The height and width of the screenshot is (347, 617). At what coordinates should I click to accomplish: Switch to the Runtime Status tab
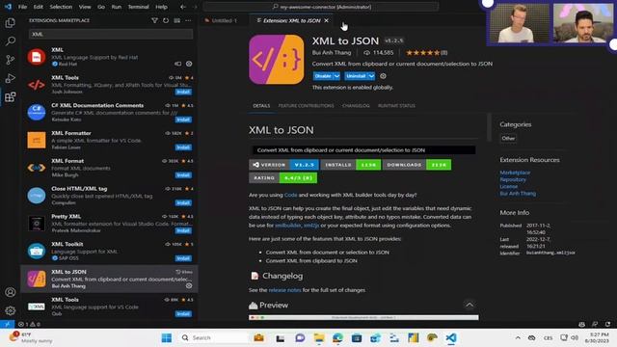pyautogui.click(x=396, y=106)
